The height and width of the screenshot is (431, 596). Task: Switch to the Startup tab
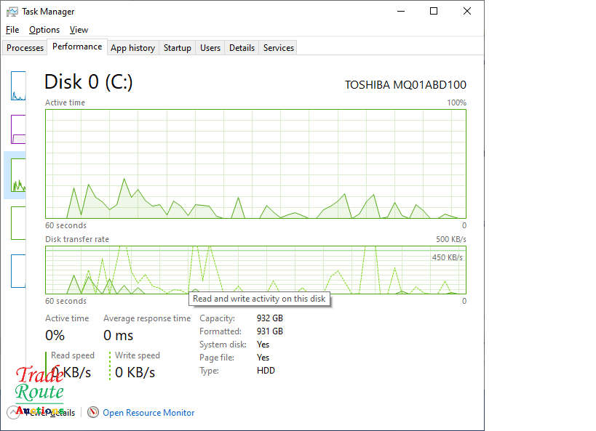click(x=177, y=48)
